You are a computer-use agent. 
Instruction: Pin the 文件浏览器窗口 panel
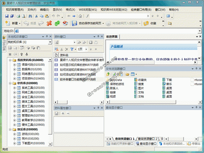pyautogui.click(x=196, y=69)
